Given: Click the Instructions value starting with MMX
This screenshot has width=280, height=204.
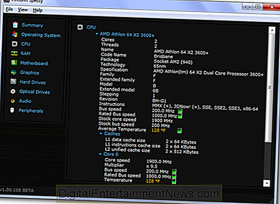Looking at the screenshot, I should pos(205,107).
